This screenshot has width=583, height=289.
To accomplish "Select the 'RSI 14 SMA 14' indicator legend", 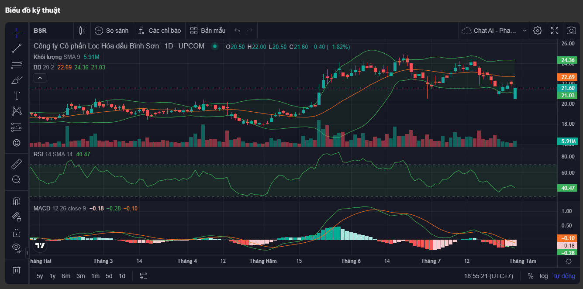I will pos(53,154).
